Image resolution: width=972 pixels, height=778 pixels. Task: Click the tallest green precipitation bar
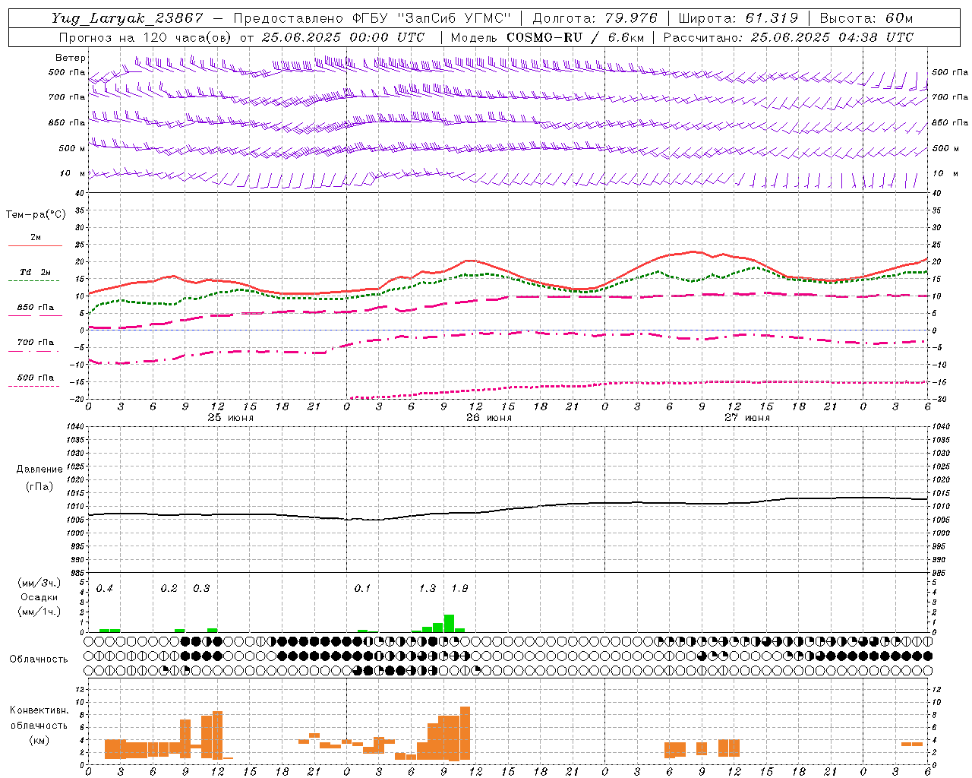(449, 623)
